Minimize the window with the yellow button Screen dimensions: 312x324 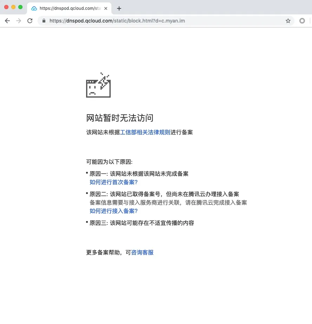[14, 7]
